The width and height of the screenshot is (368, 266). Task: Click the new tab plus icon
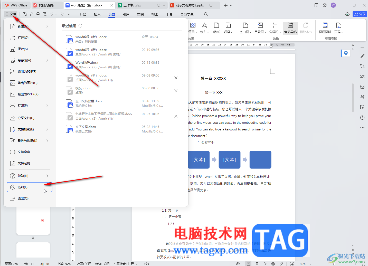[x=226, y=5]
